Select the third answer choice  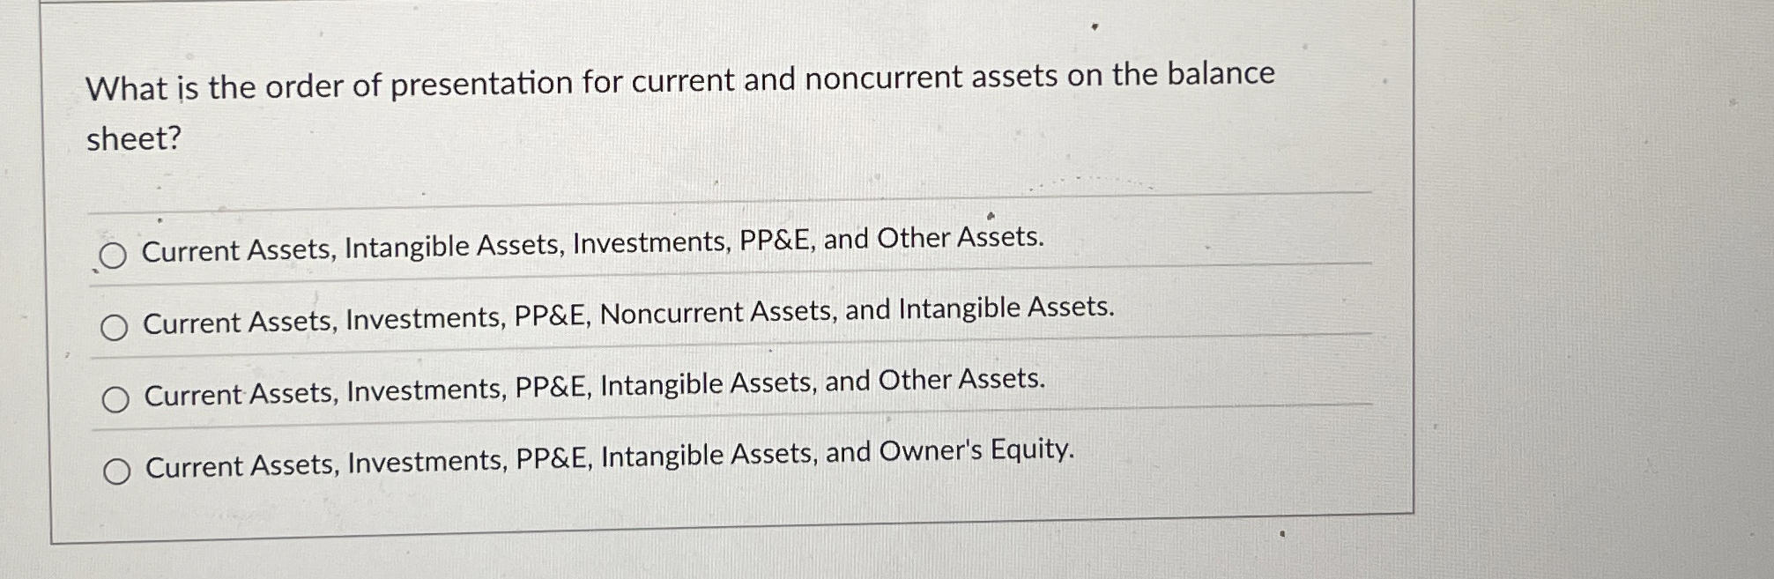point(114,398)
